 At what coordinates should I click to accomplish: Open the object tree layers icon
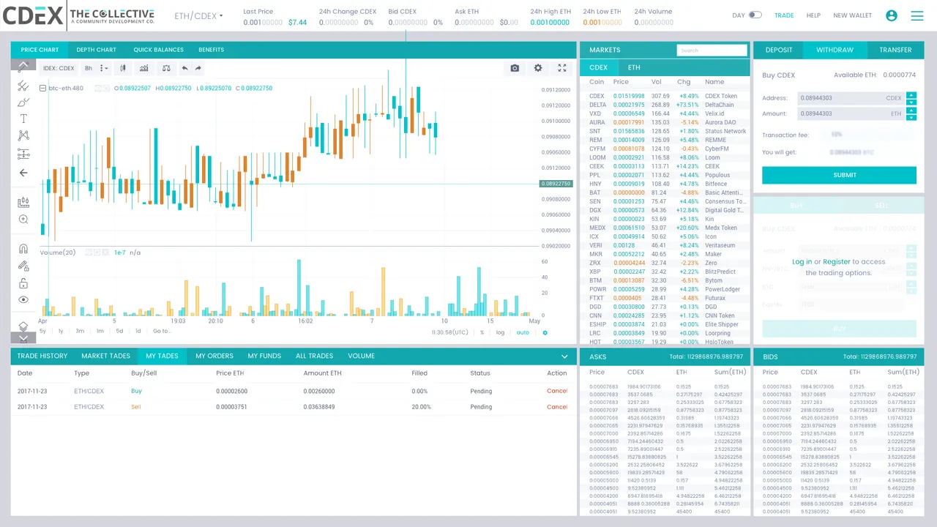click(x=23, y=326)
